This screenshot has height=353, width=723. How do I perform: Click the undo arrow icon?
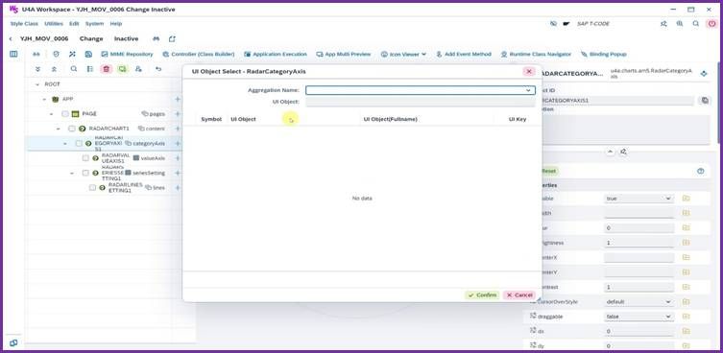[x=158, y=69]
